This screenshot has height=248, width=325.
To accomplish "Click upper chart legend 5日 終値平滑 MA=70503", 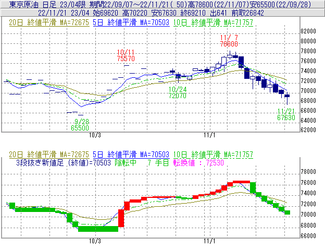I will click(131, 22).
